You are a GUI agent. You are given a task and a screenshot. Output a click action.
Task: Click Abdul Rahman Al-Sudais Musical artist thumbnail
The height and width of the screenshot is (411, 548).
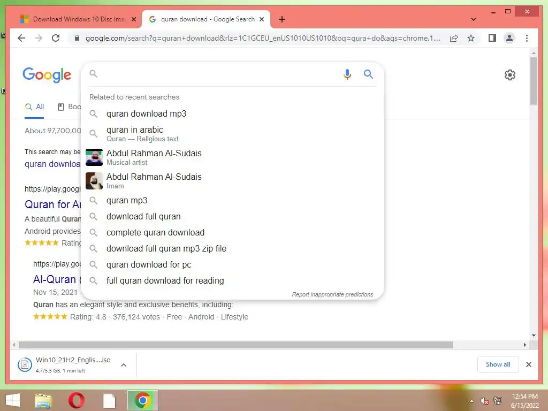(x=94, y=157)
